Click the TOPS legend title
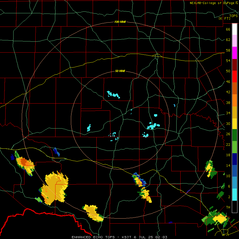This screenshot has width=239, height=239. tap(233, 16)
